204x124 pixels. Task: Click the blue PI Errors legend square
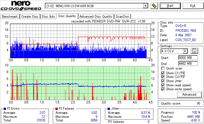pyautogui.click(x=5, y=109)
